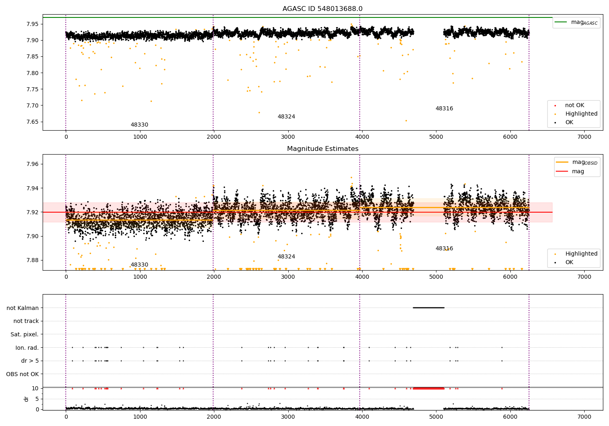The width and height of the screenshot is (609, 426).
Task: Click the 'OBS not OK' y-axis label
Action: (23, 374)
